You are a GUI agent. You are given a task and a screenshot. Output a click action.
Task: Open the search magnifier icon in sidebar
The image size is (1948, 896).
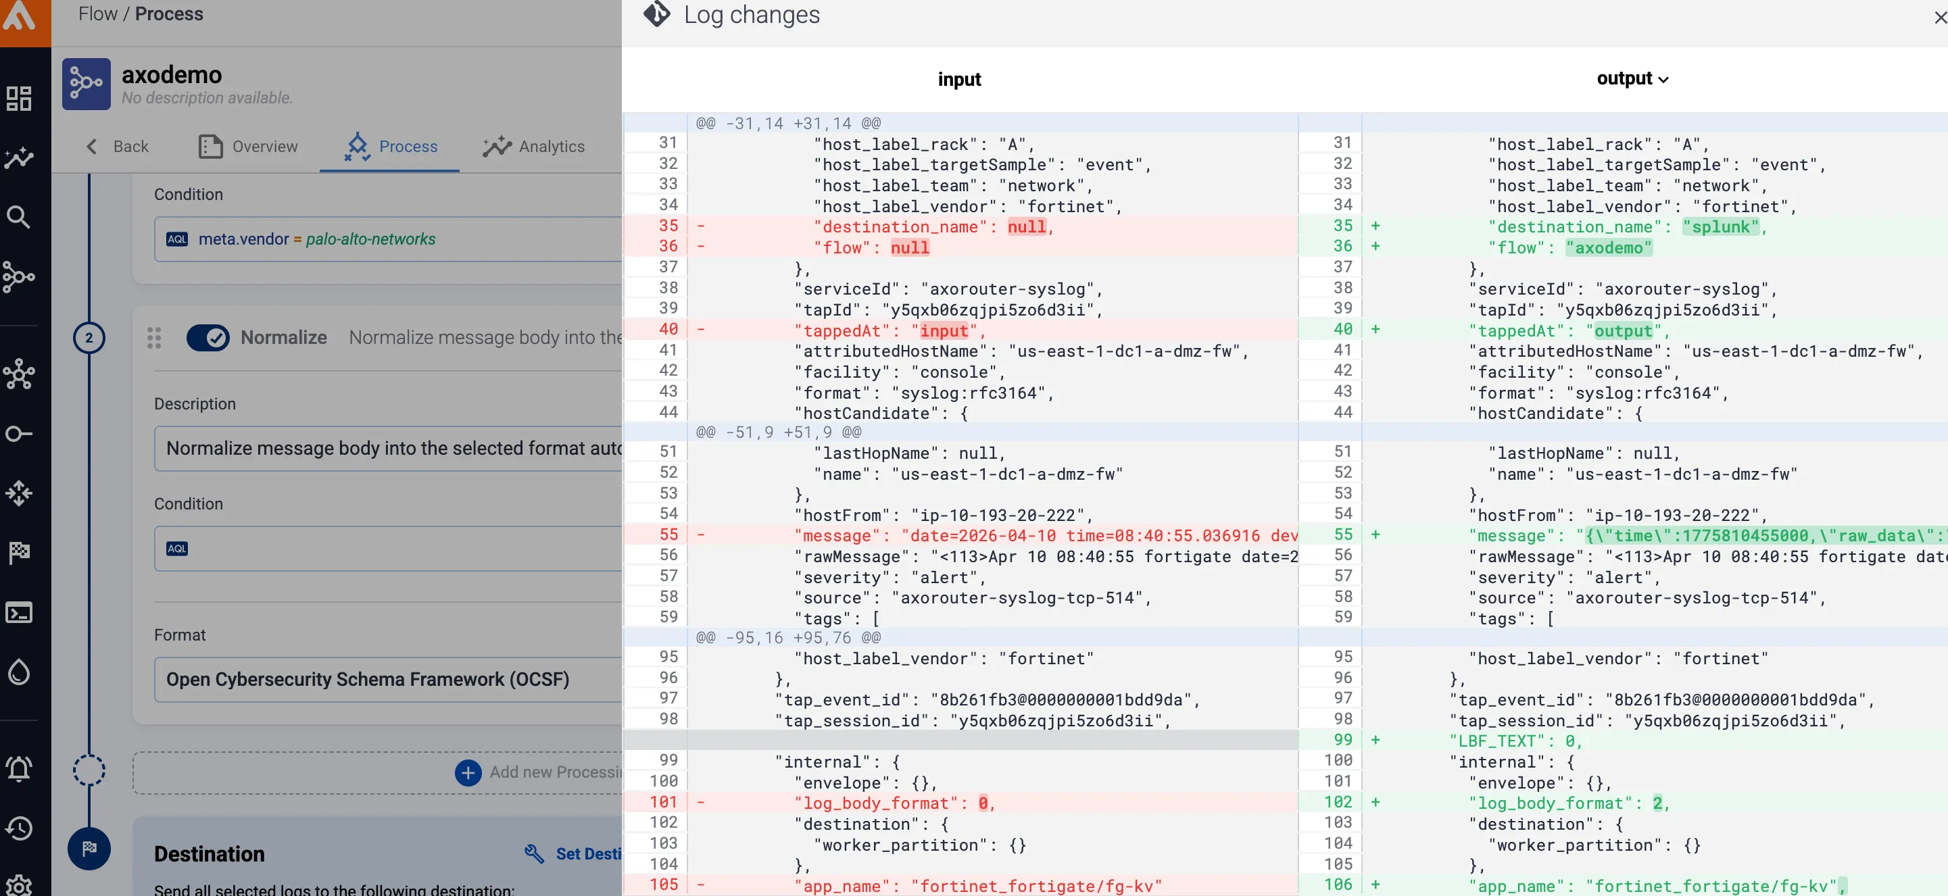pos(19,218)
